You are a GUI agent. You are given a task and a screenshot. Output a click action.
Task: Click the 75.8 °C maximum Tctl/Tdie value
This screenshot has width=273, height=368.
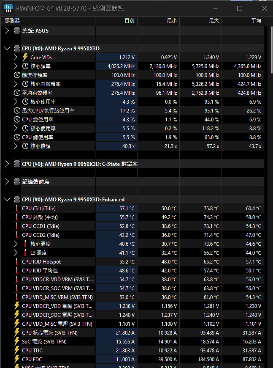click(211, 209)
